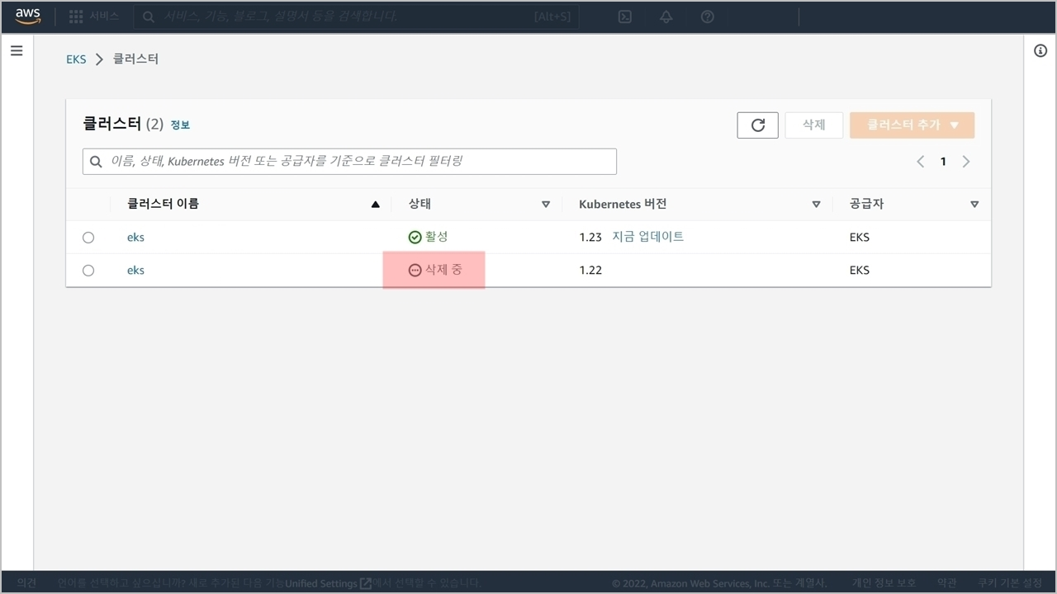Refresh the cluster list
The width and height of the screenshot is (1057, 594).
(758, 125)
